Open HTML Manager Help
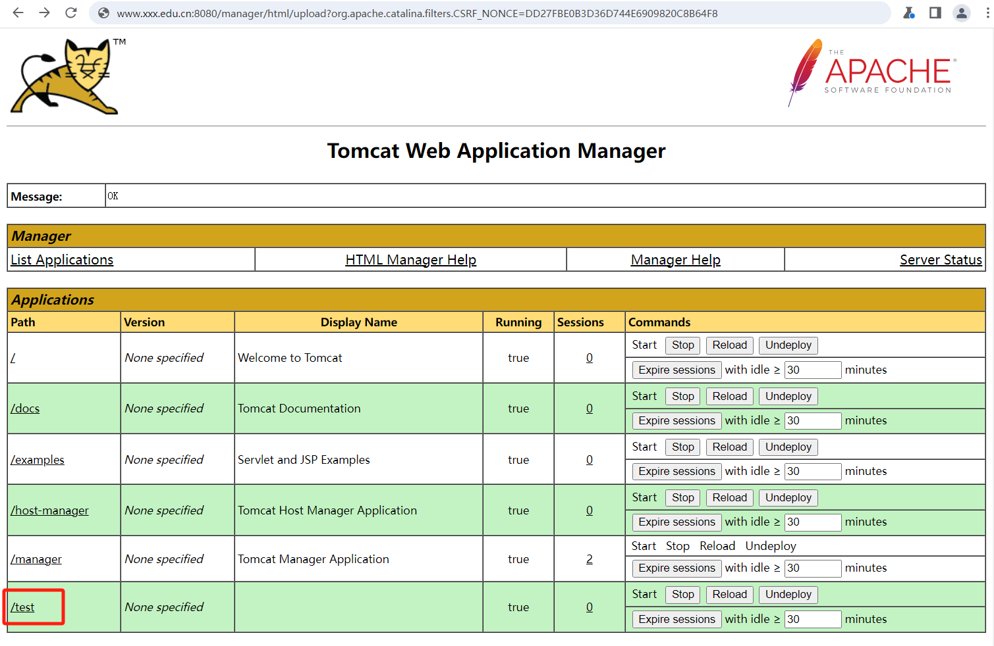Image resolution: width=994 pixels, height=646 pixels. click(x=410, y=260)
